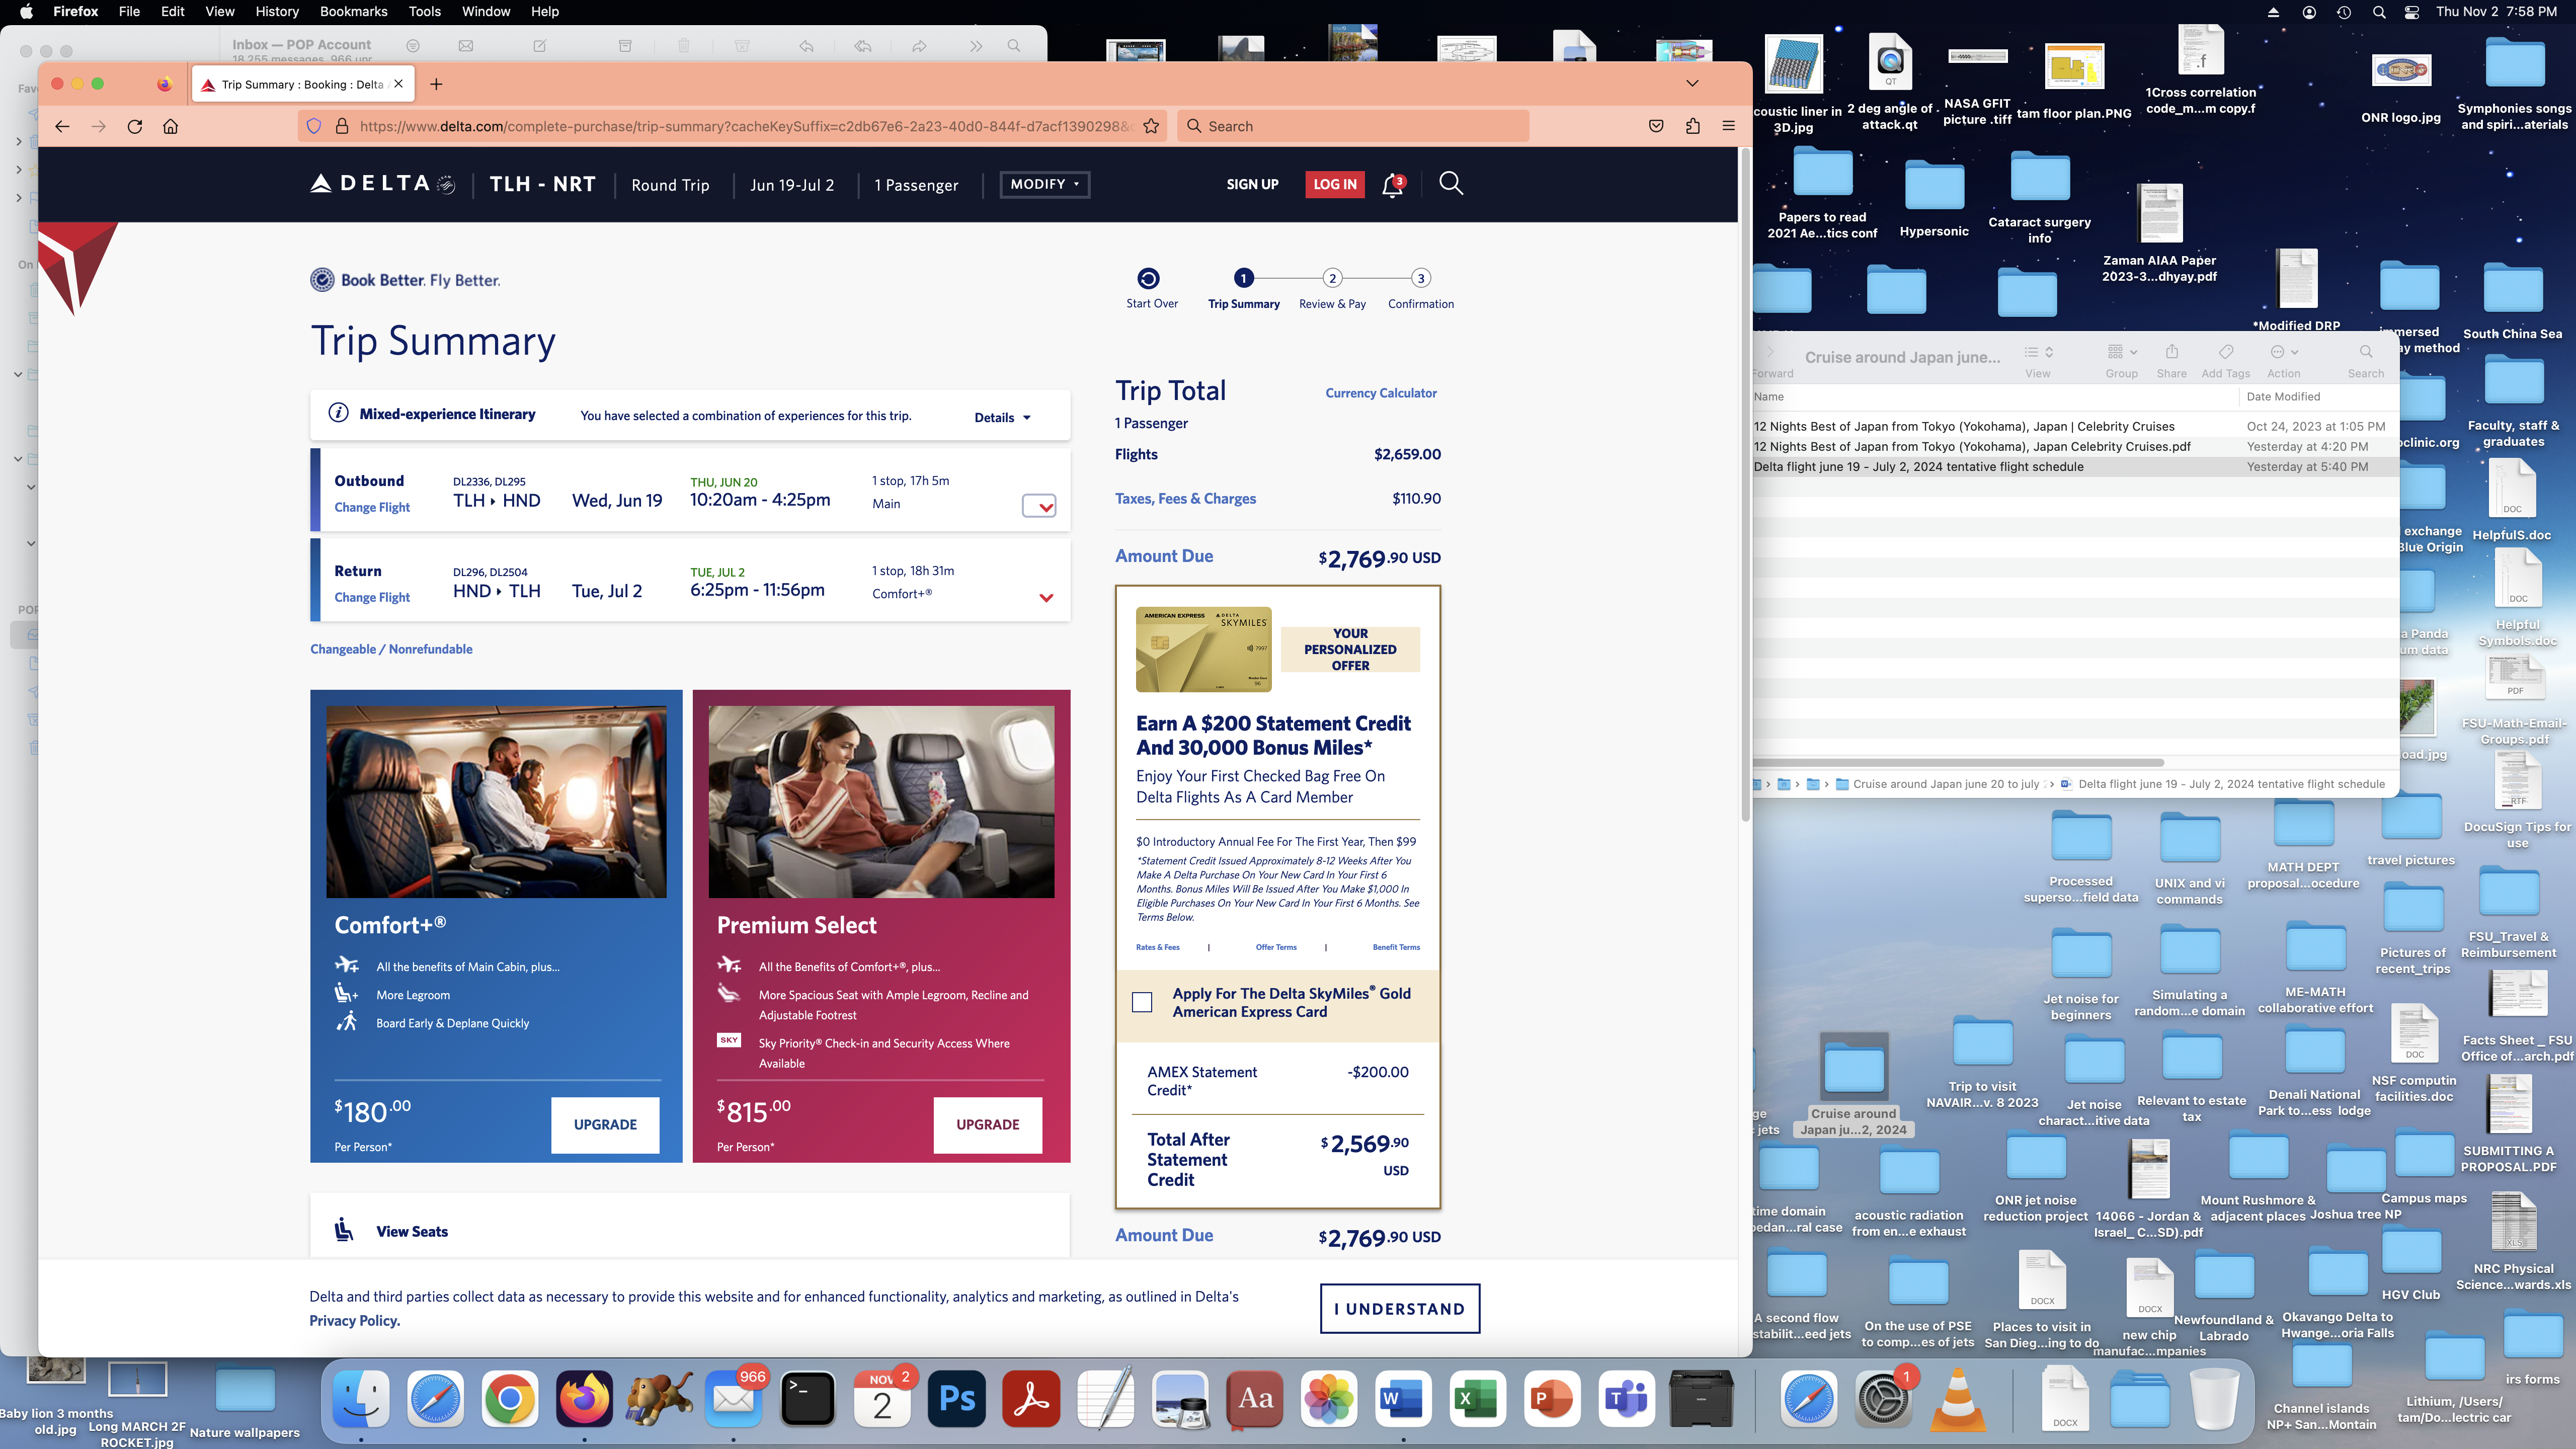Screen dimensions: 2576x1449
Task: Click Offer Terms link in AMEX offer
Action: (x=1276, y=947)
